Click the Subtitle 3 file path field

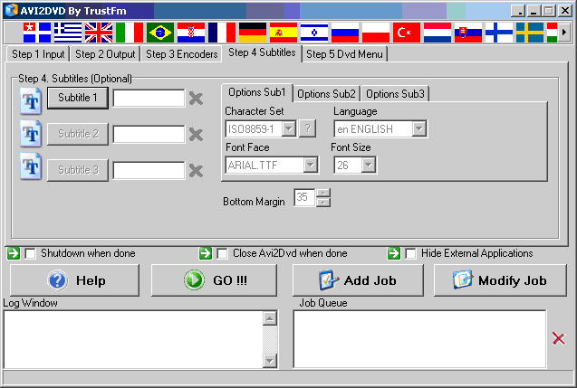click(149, 170)
